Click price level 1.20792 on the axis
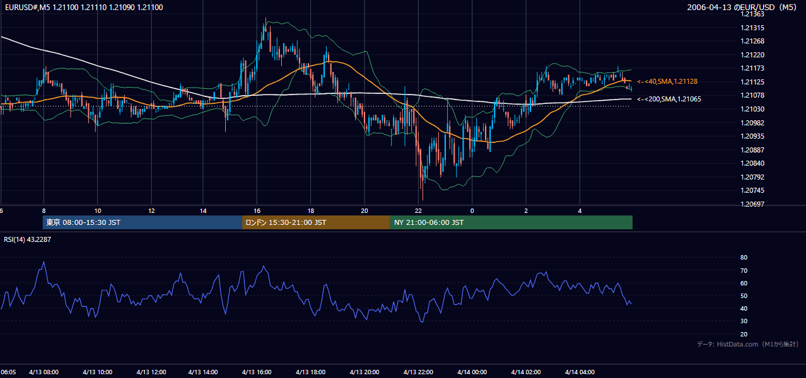This screenshot has height=378, width=806. (753, 177)
